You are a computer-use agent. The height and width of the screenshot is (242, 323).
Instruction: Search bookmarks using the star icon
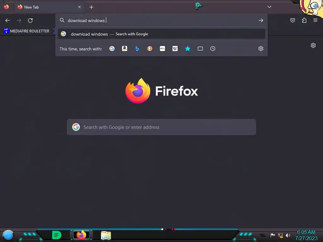(x=188, y=49)
